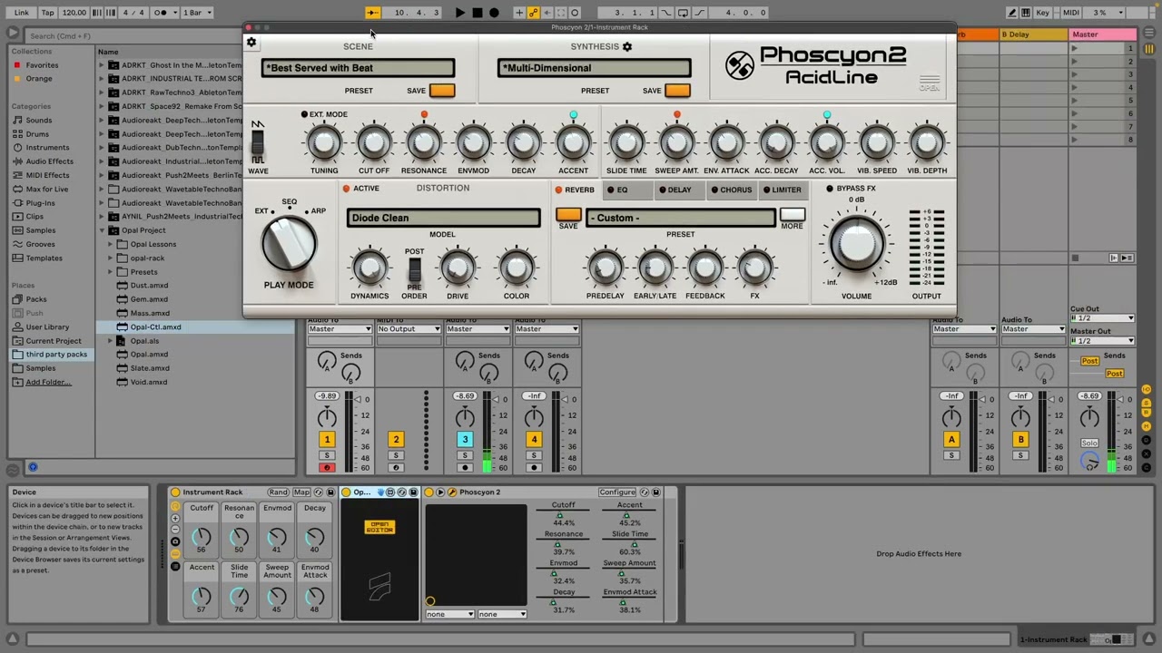Toggle distortion ACTIVE indicator
Screen dimensions: 1162x653
(x=346, y=189)
